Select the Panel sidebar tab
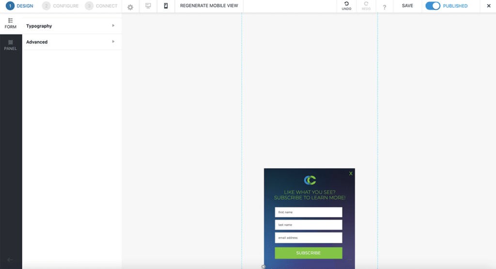Image resolution: width=496 pixels, height=269 pixels. 11,45
